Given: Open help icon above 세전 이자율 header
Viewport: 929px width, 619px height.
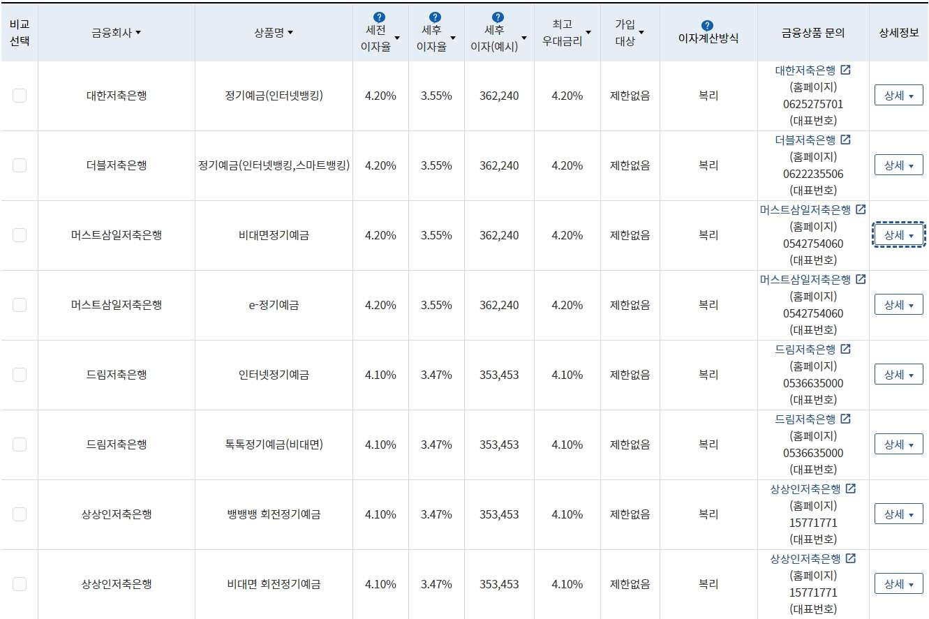Looking at the screenshot, I should coord(380,17).
